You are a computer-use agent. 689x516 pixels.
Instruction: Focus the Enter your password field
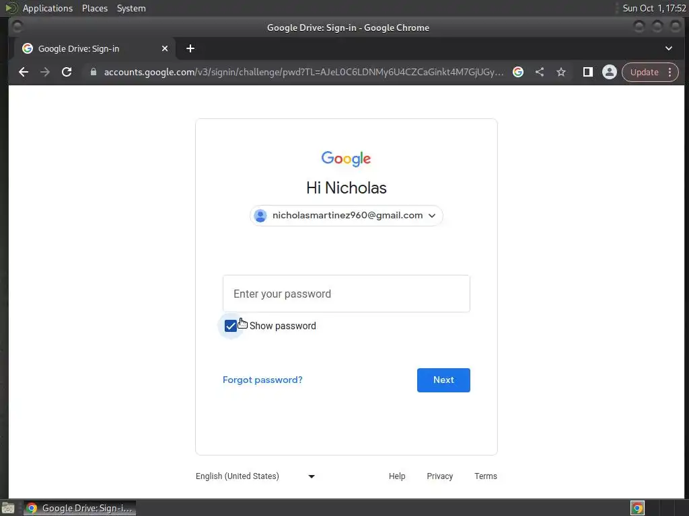pos(347,294)
